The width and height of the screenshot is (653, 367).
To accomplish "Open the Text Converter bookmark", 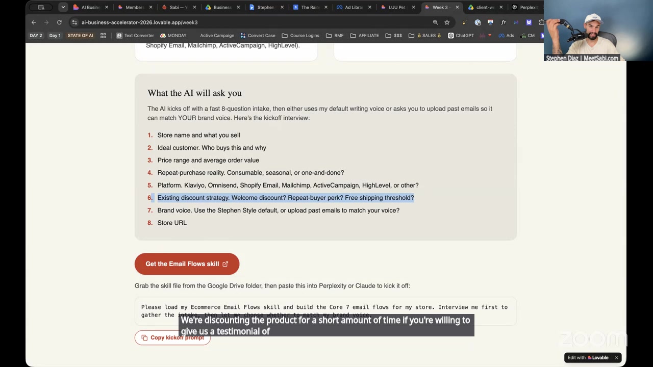I will point(135,36).
